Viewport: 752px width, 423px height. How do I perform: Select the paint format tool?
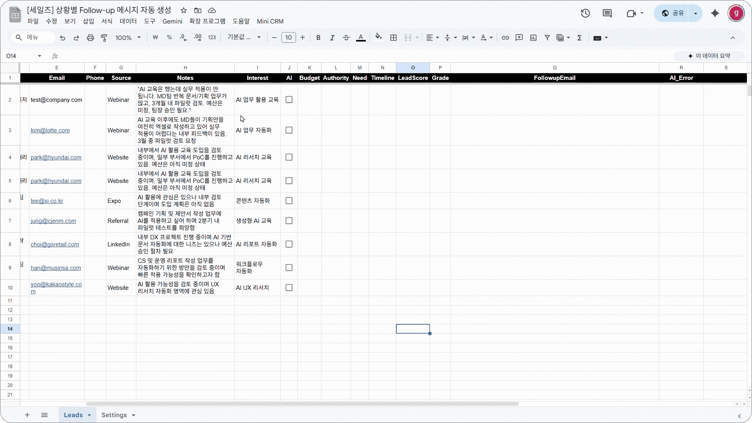[104, 38]
